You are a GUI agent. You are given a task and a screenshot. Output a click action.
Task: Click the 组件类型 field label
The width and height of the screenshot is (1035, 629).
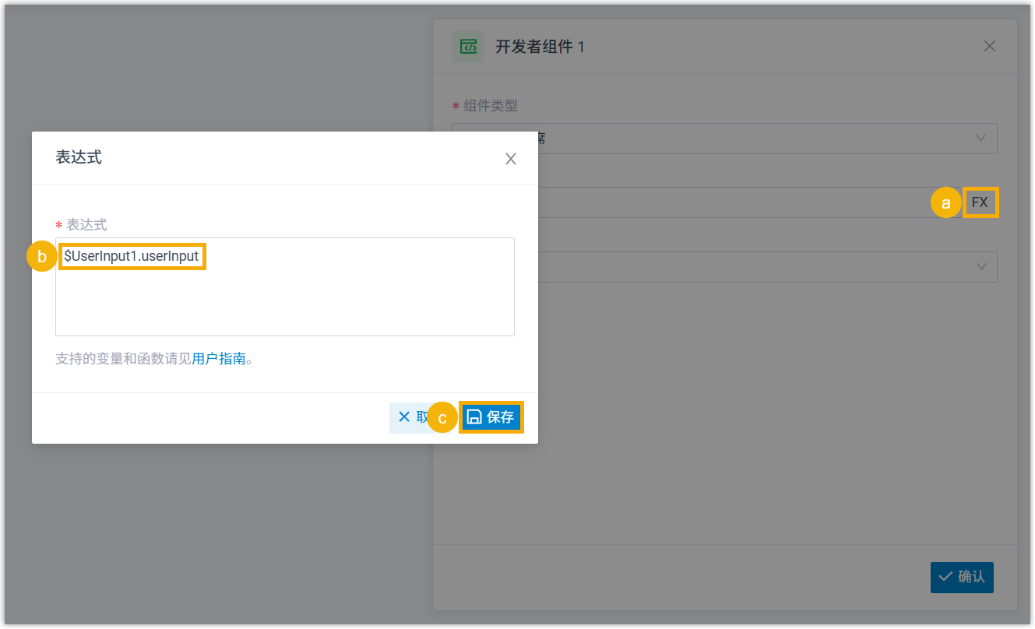[491, 105]
